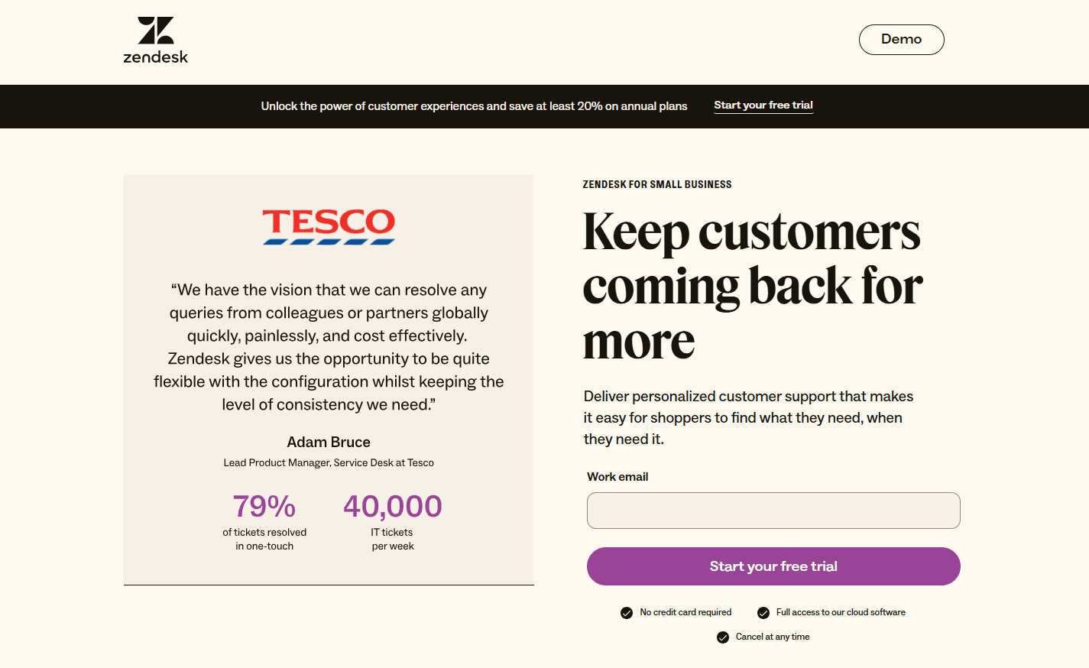Viewport: 1089px width, 668px height.
Task: Click the checkmark next to Full access text
Action: coord(763,612)
